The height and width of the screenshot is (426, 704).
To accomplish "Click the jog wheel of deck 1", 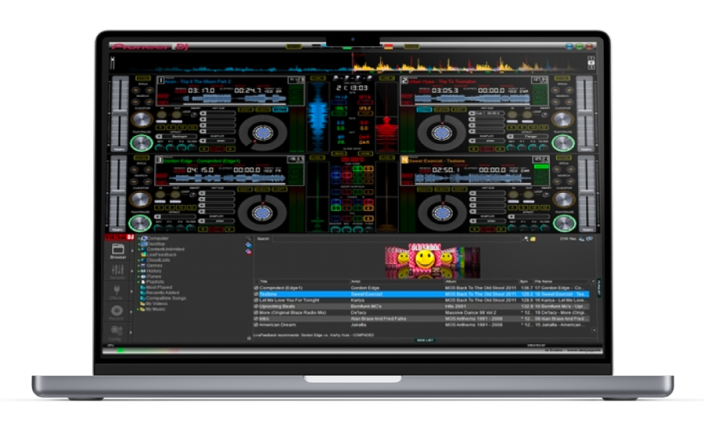I will pyautogui.click(x=263, y=133).
